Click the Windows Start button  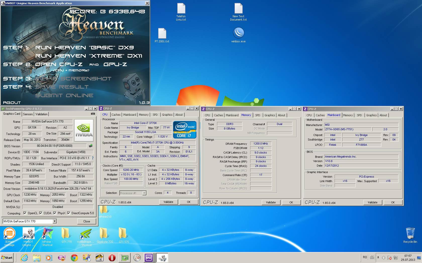[x=7, y=257]
